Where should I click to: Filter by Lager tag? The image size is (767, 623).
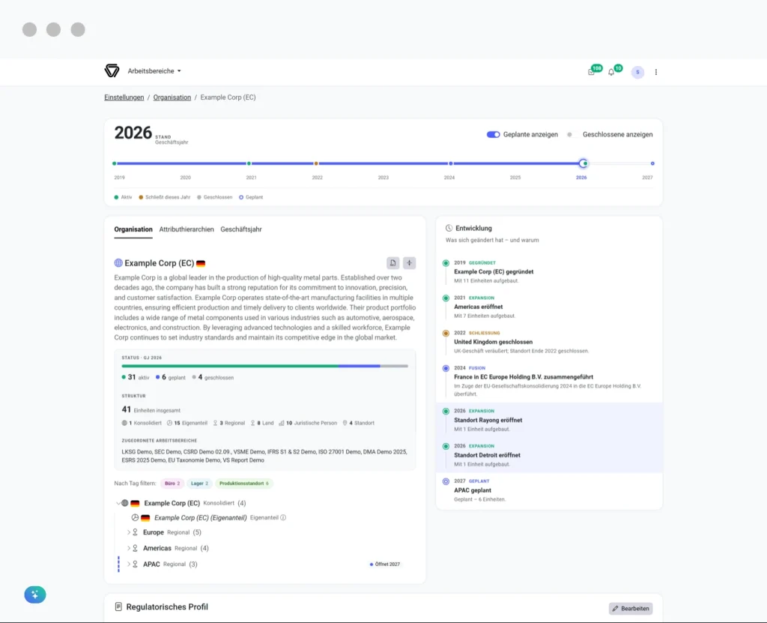coord(199,484)
